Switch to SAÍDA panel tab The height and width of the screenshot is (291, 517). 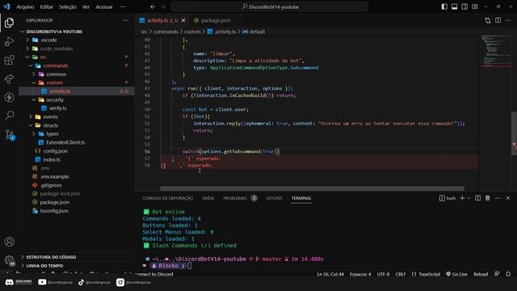tap(208, 198)
